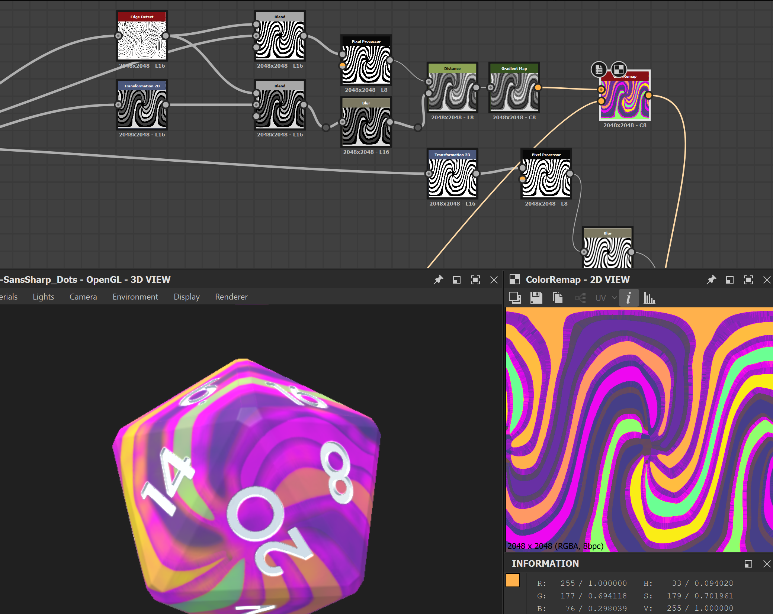
Task: Copy the ColorRemap image to clipboard
Action: pos(557,297)
